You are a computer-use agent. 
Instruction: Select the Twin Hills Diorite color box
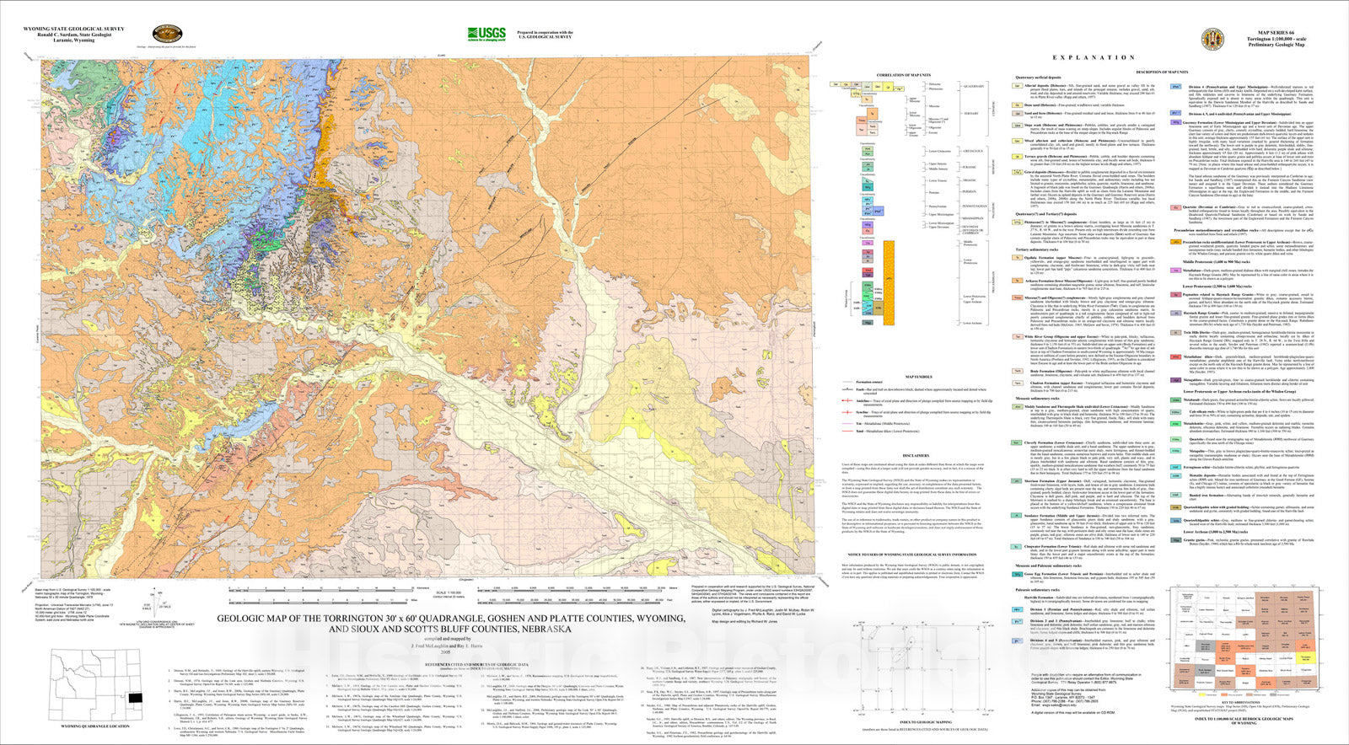[1174, 332]
